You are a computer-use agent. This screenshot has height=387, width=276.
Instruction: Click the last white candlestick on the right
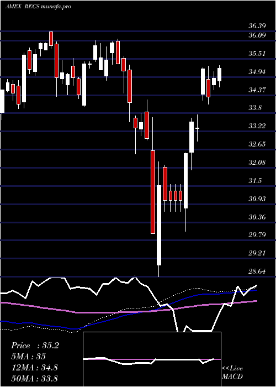tap(219, 75)
